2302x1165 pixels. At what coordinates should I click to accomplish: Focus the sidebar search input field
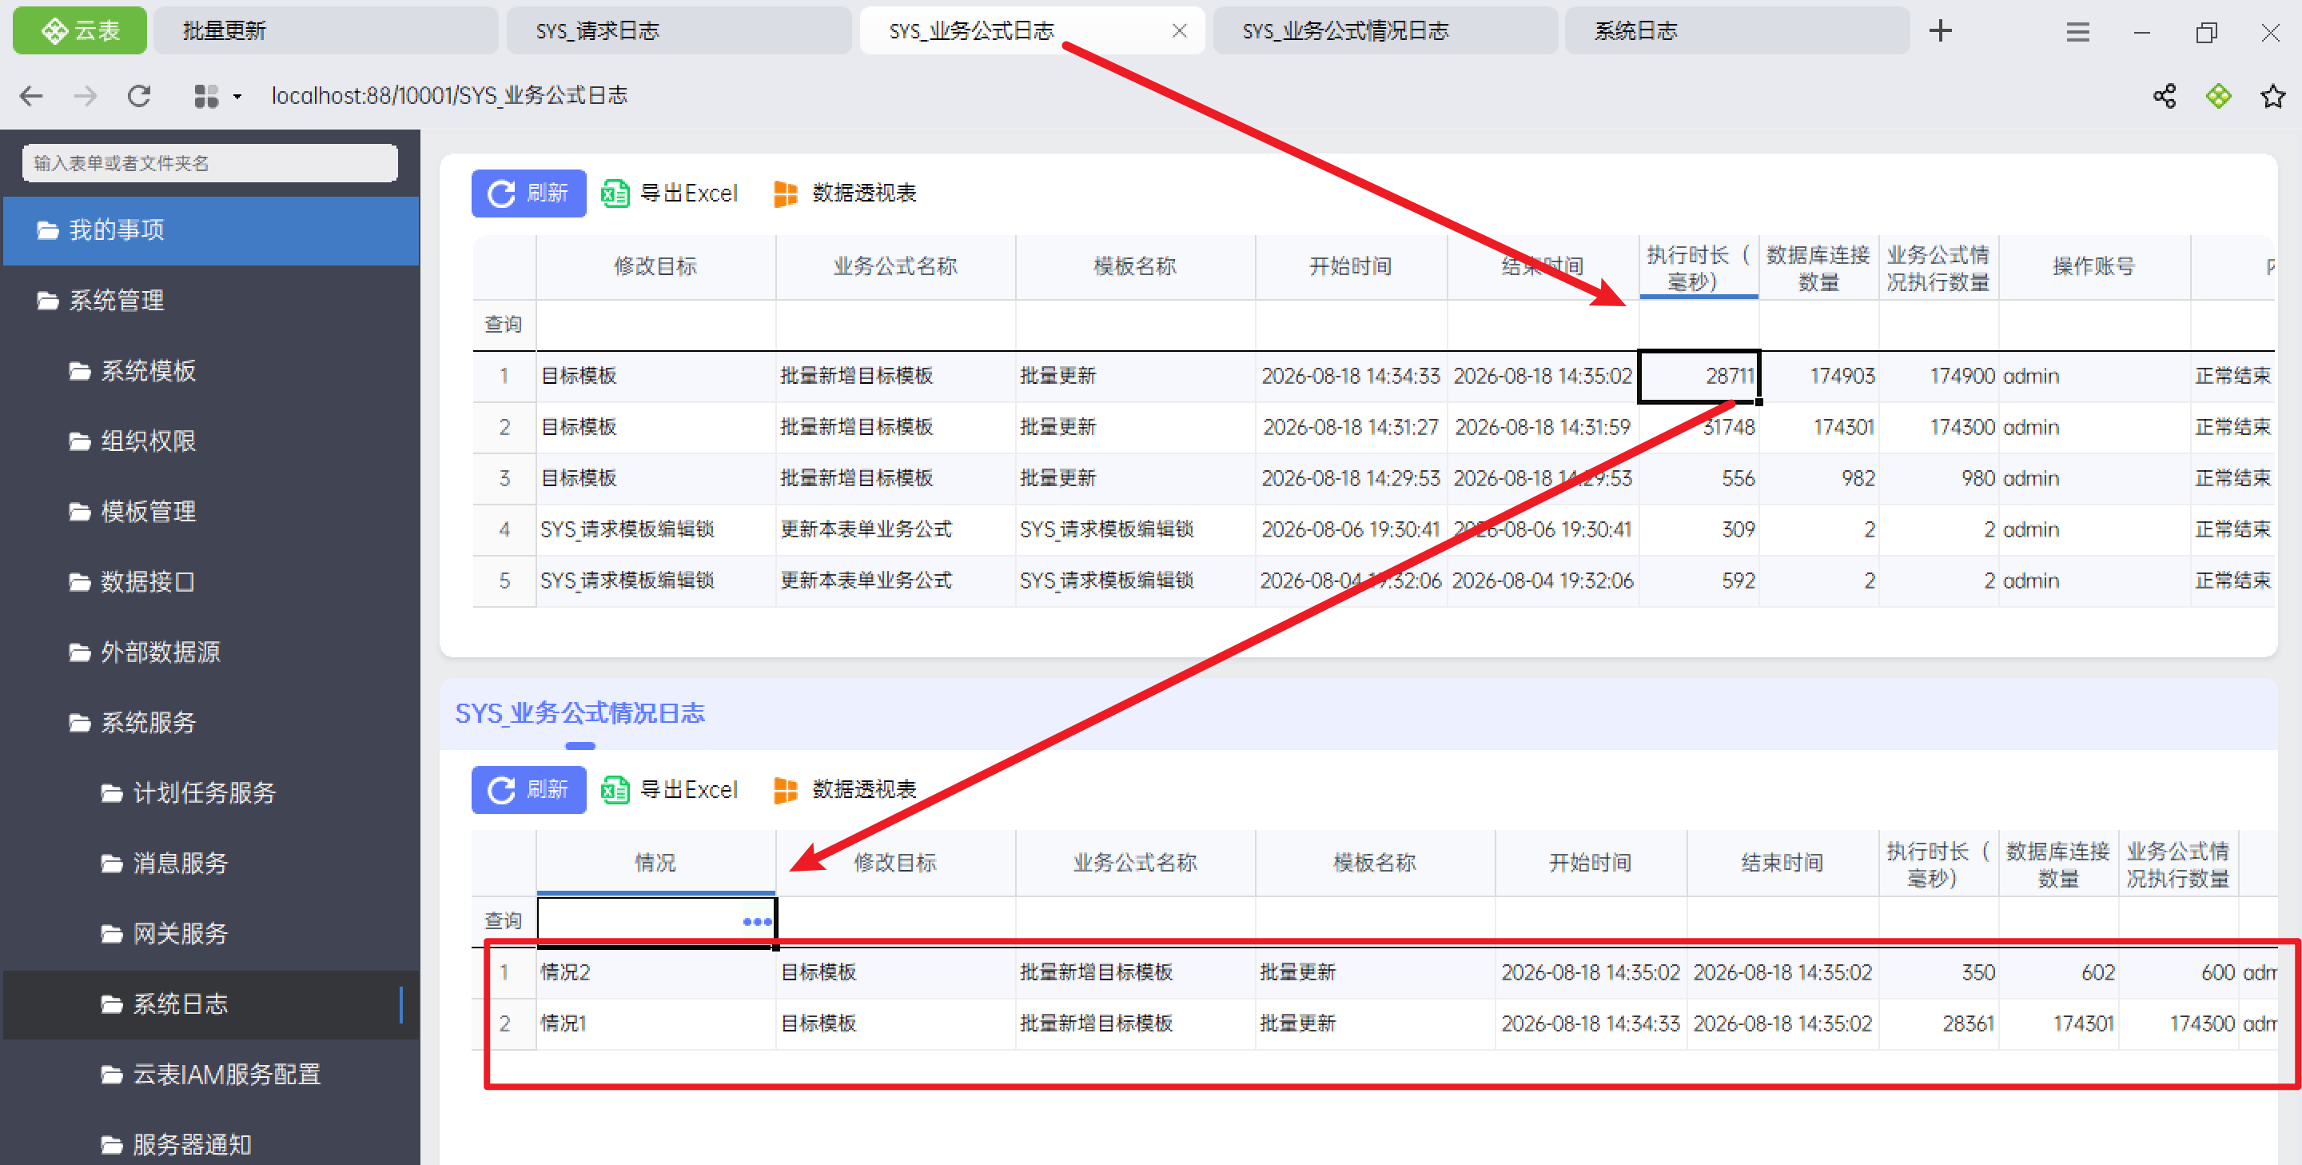click(x=210, y=163)
